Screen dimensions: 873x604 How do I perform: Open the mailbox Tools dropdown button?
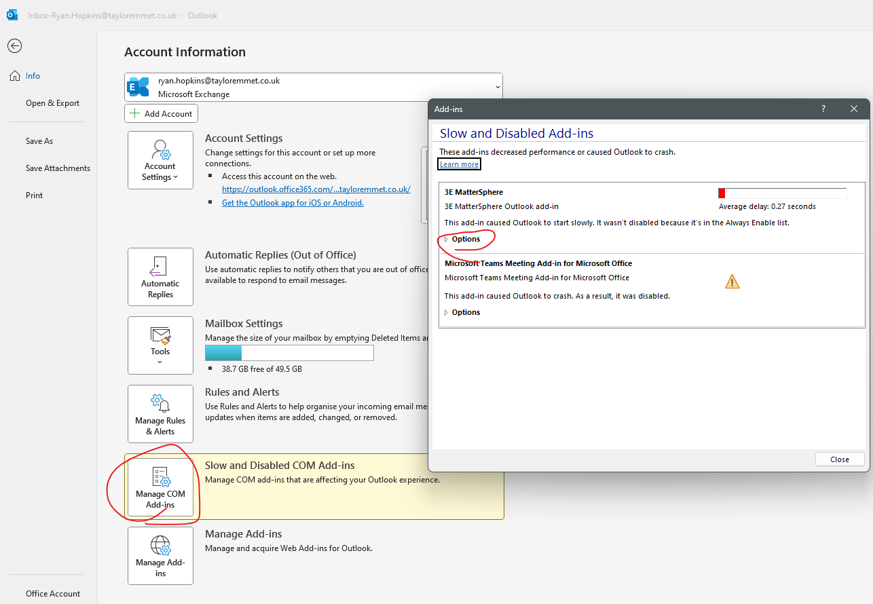pos(160,345)
